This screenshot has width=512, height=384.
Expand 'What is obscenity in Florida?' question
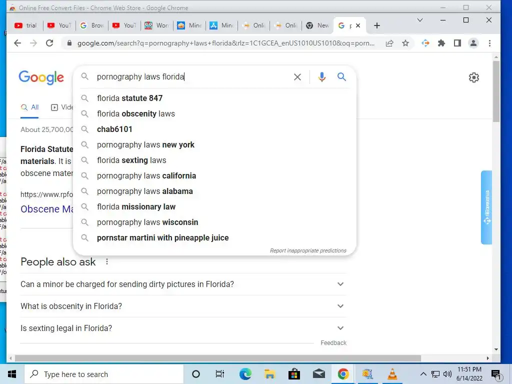tap(183, 306)
